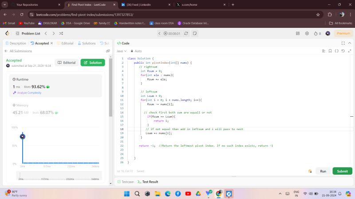Open the notes icon beside timer

coord(195,34)
